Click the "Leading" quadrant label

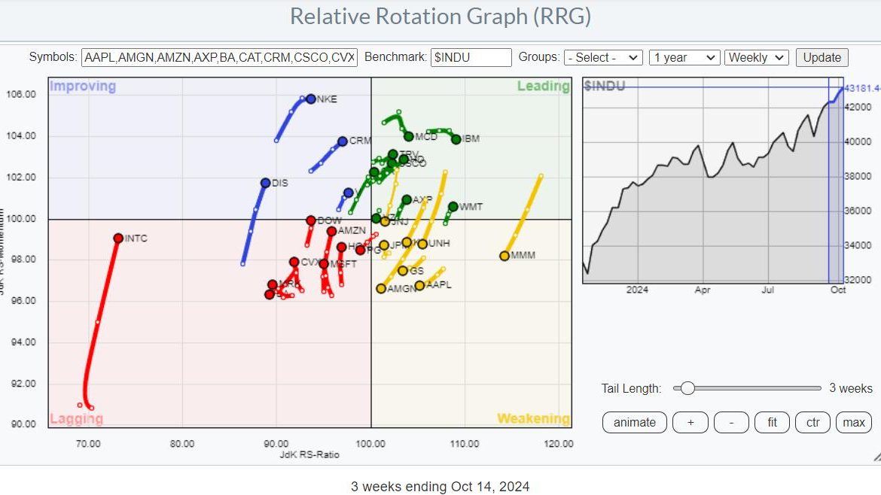(x=544, y=86)
